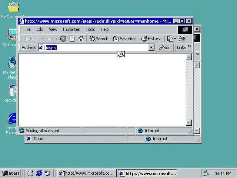
Task: Click the back window's Internet globe icon
Action: [x=148, y=139]
